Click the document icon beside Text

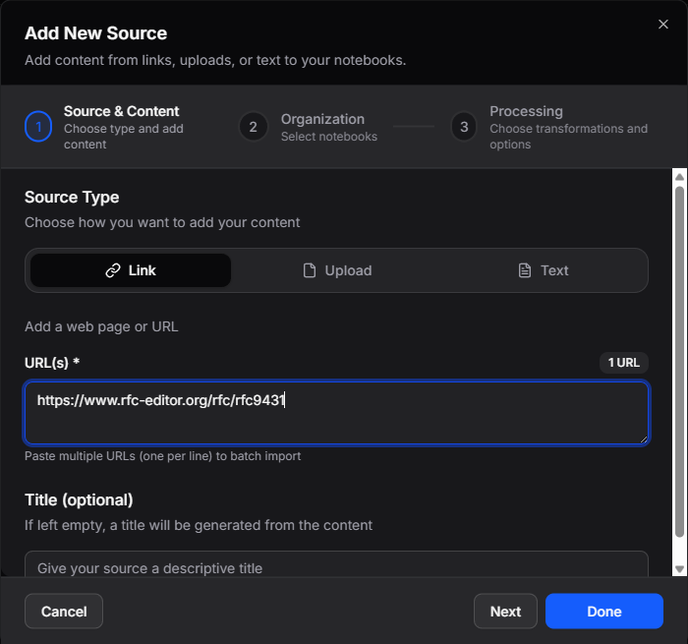click(525, 270)
